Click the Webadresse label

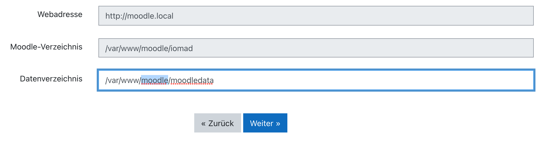(x=60, y=14)
